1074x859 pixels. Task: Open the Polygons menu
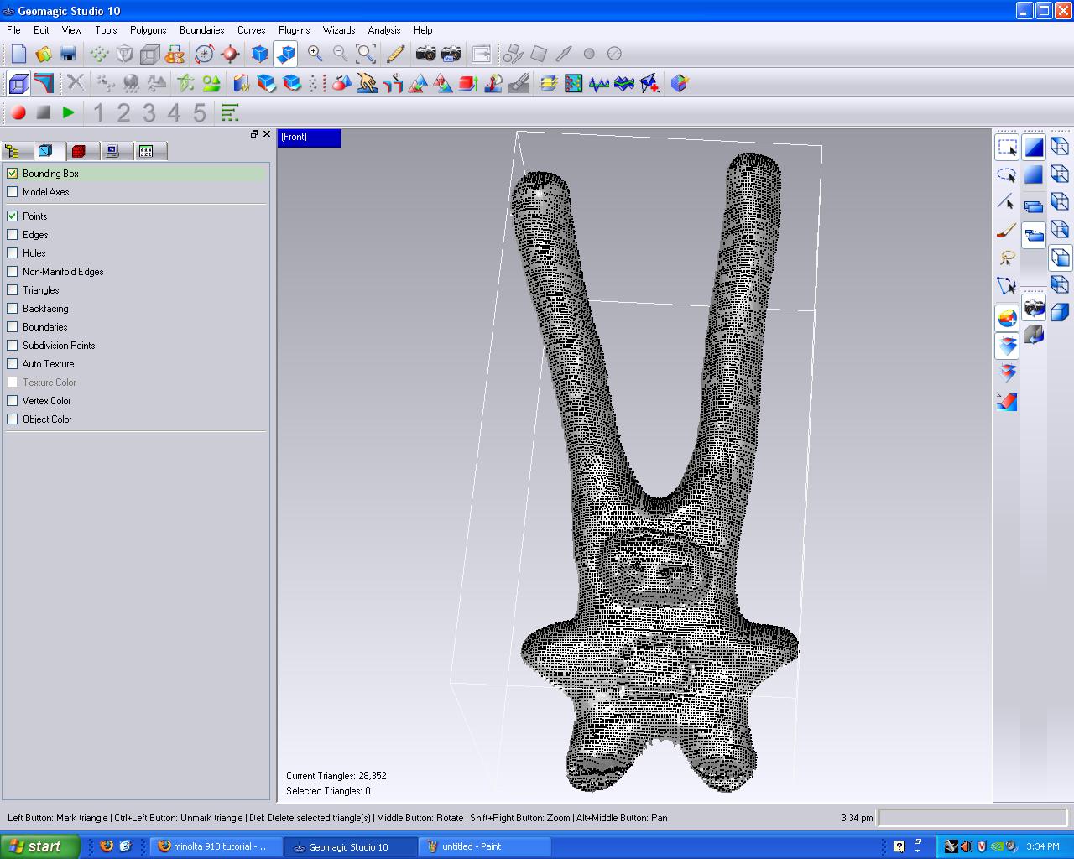pyautogui.click(x=148, y=30)
